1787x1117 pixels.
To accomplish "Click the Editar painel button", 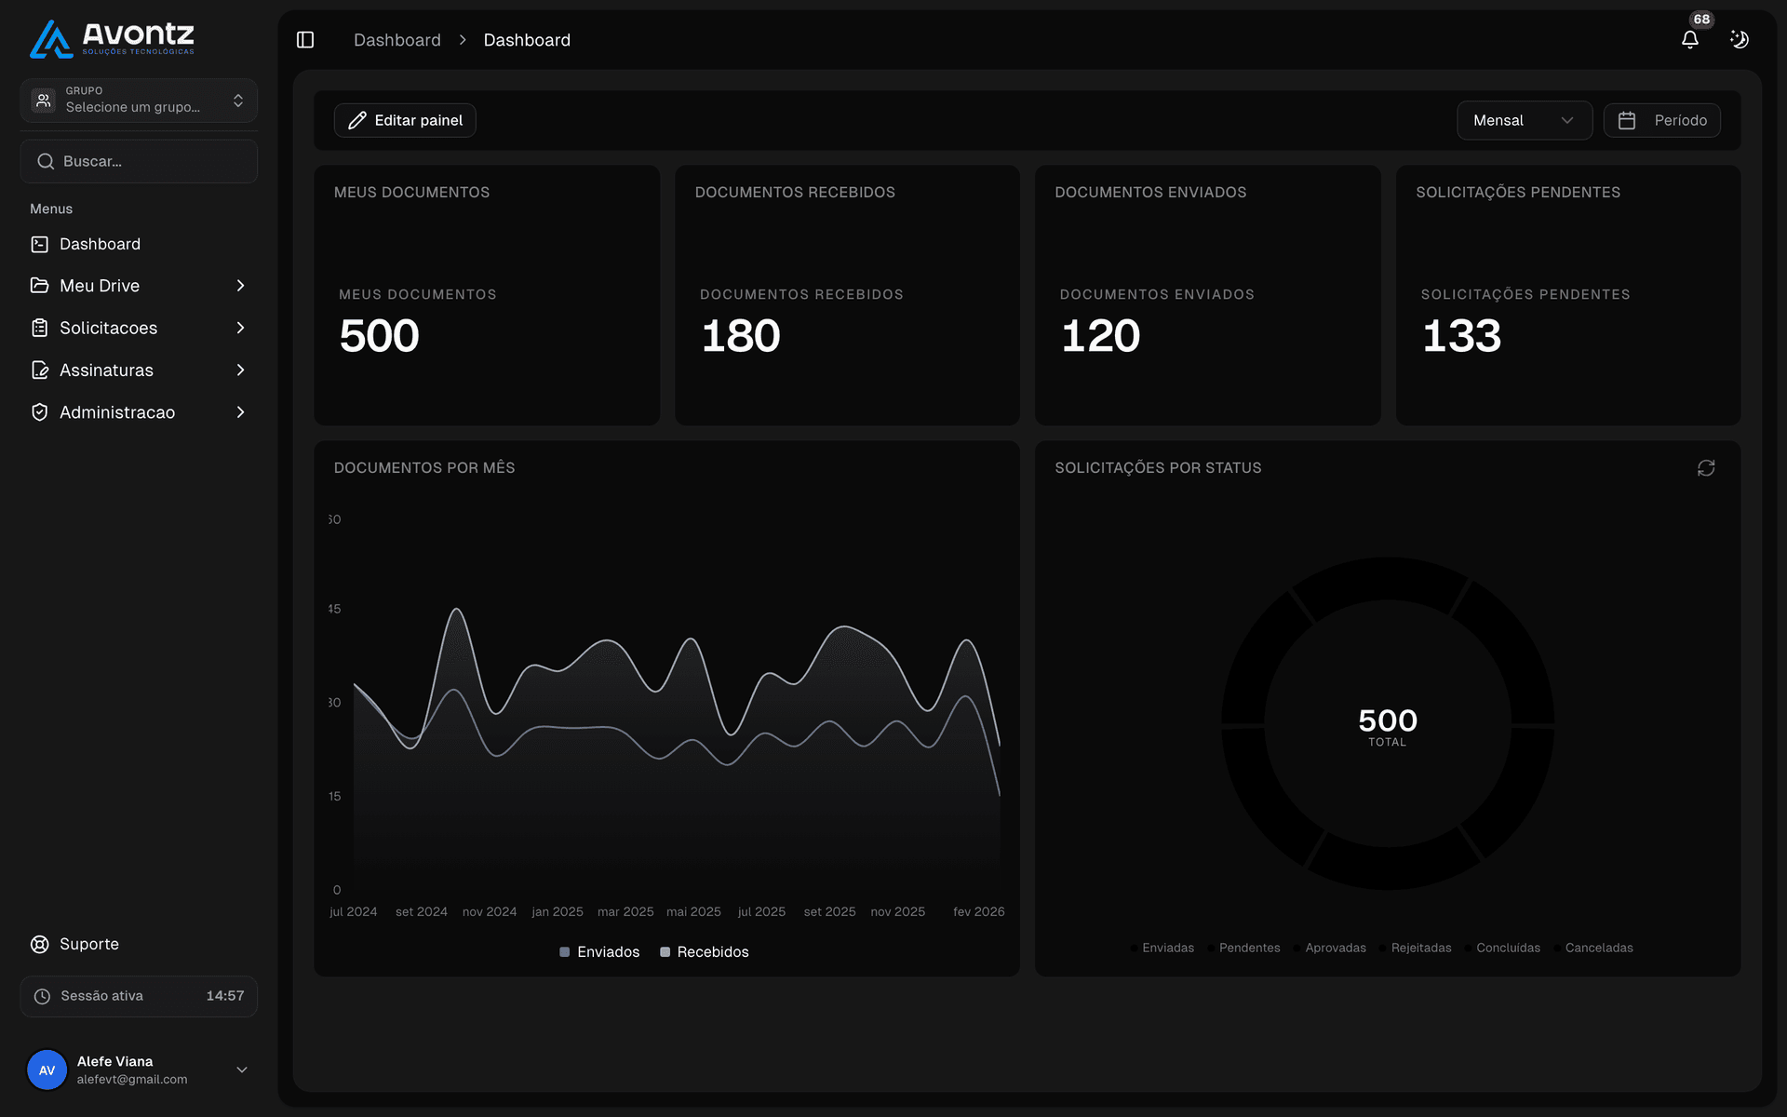I will click(x=404, y=120).
